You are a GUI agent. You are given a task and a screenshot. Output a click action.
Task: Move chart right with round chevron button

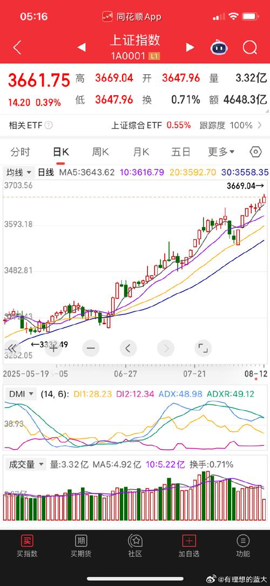[x=166, y=348]
